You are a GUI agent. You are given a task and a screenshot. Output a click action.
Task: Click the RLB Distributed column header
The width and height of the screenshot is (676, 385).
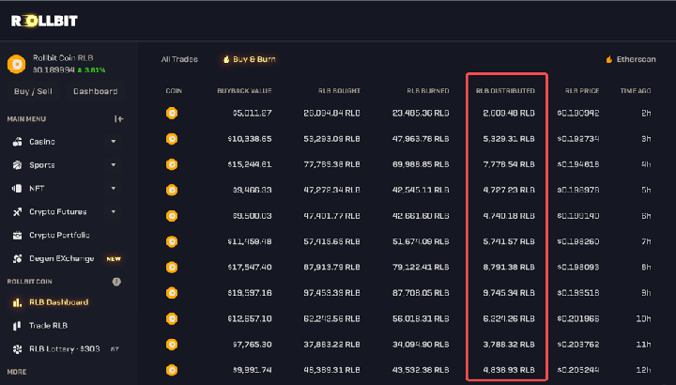click(x=505, y=91)
